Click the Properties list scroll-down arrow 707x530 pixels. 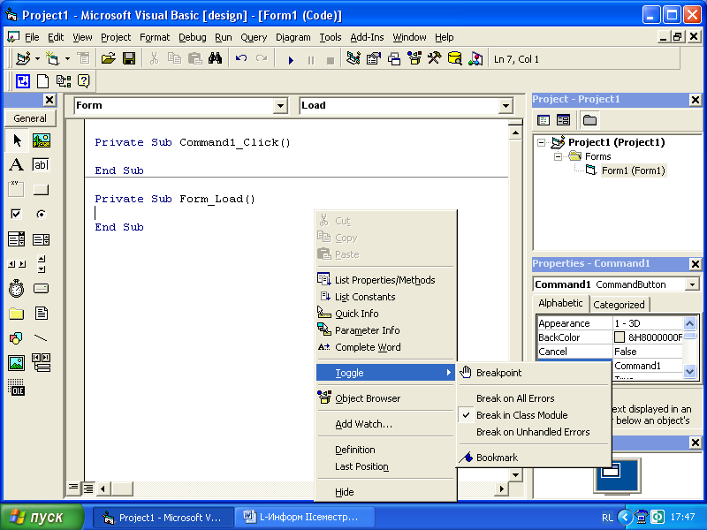pyautogui.click(x=690, y=372)
